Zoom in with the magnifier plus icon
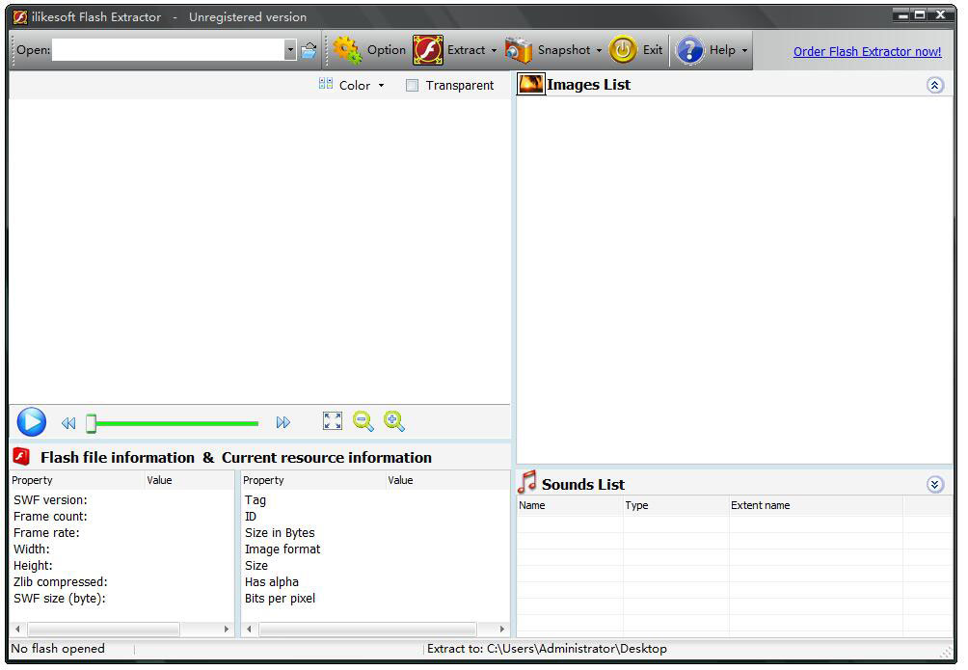Viewport: 968px width, 670px height. (394, 421)
